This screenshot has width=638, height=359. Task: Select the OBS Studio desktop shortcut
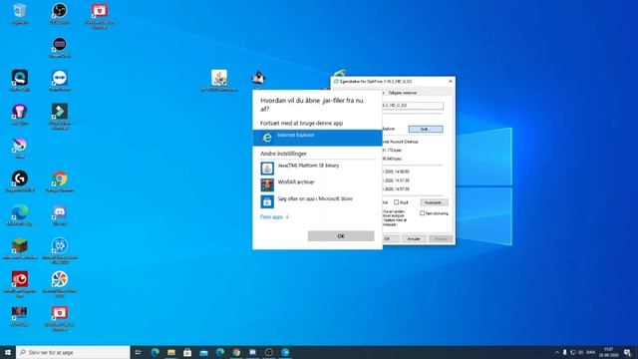60,13
